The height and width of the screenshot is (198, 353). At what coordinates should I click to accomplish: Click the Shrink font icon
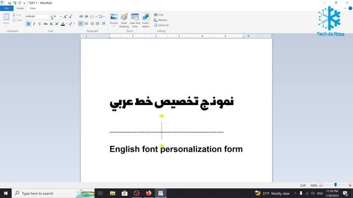(x=71, y=16)
